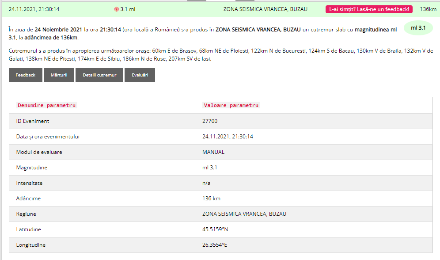Click the table value 24.11.2021, 21:30:14

(x=228, y=137)
